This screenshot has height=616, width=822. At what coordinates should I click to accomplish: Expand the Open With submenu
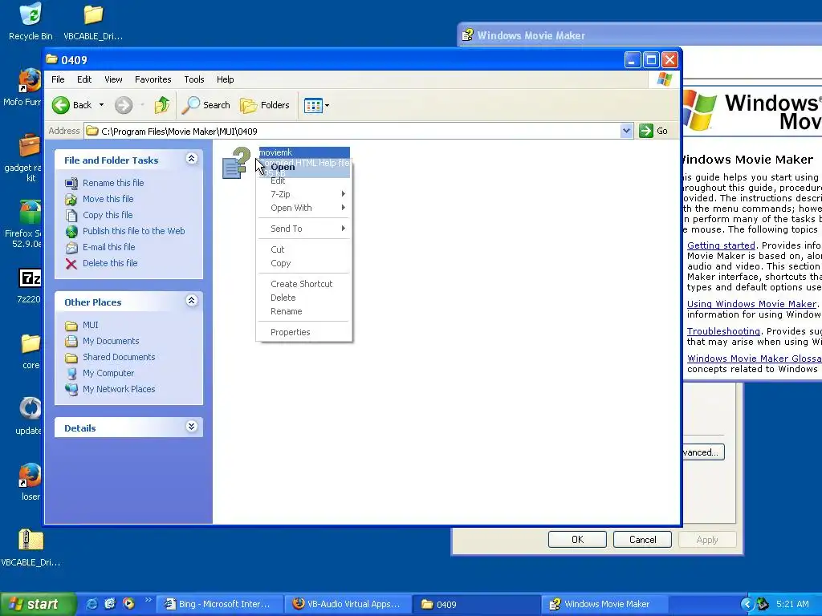pyautogui.click(x=344, y=208)
